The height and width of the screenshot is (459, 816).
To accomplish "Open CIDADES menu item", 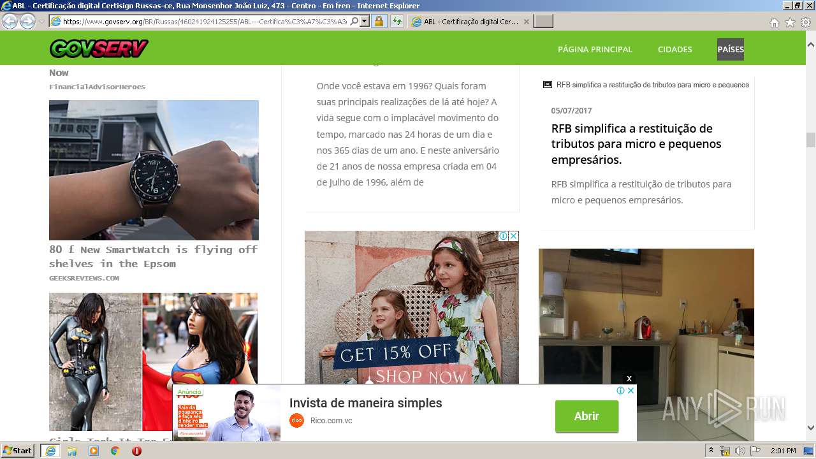I will (674, 49).
